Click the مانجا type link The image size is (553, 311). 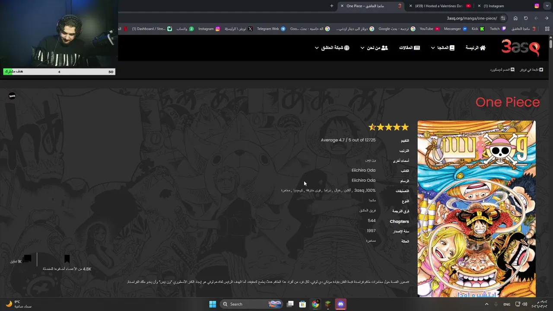(x=372, y=200)
